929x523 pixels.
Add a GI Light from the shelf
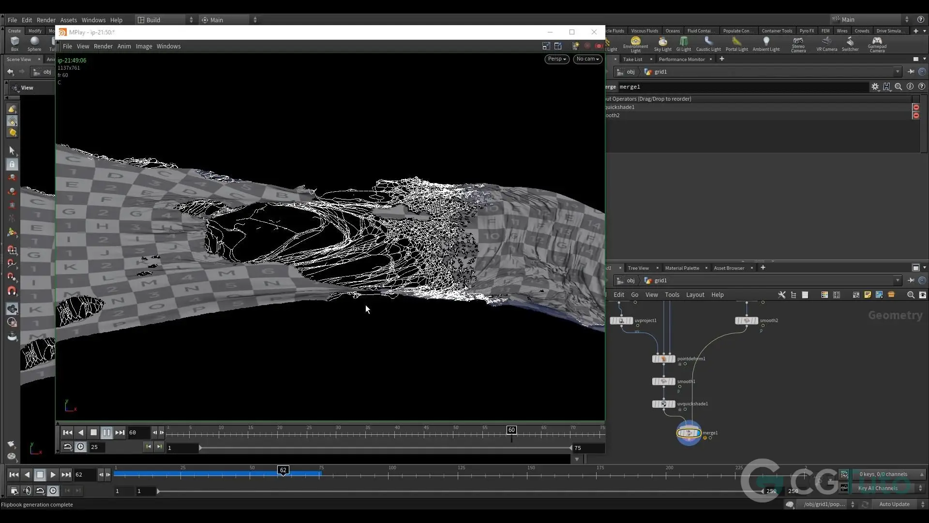click(x=683, y=44)
